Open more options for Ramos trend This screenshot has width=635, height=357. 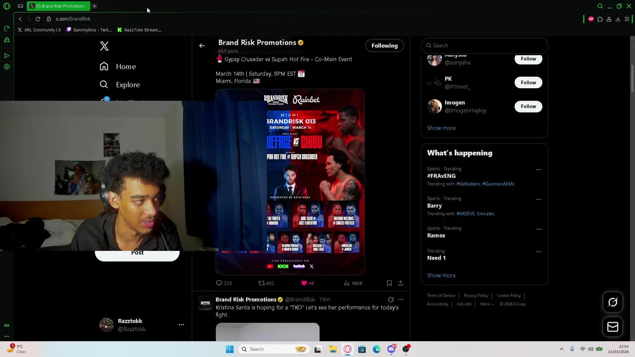tap(539, 229)
